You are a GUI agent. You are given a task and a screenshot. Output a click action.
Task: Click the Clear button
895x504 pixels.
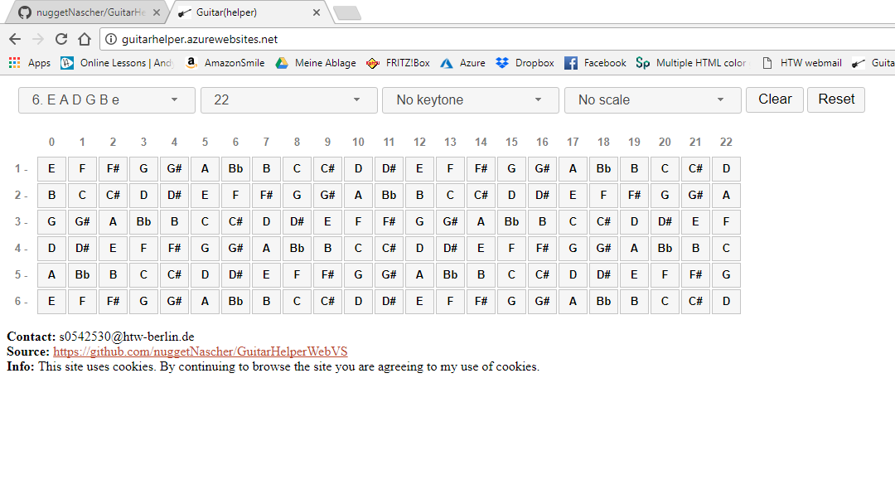tap(775, 99)
